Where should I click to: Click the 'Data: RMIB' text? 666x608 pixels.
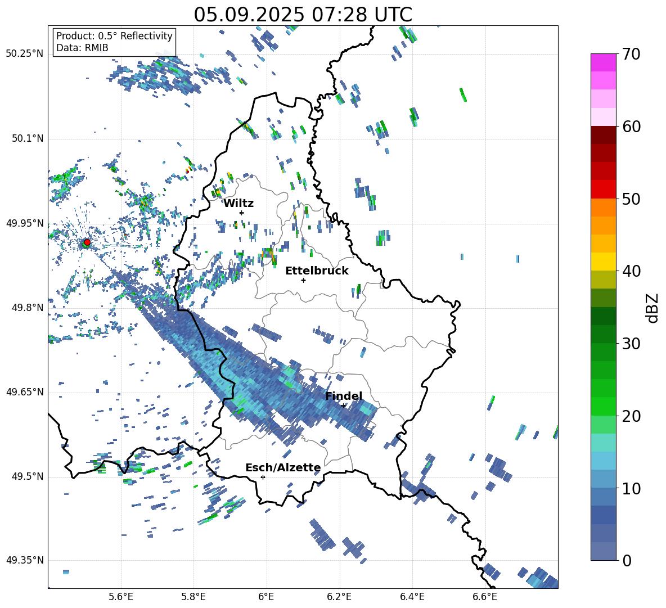coord(82,48)
